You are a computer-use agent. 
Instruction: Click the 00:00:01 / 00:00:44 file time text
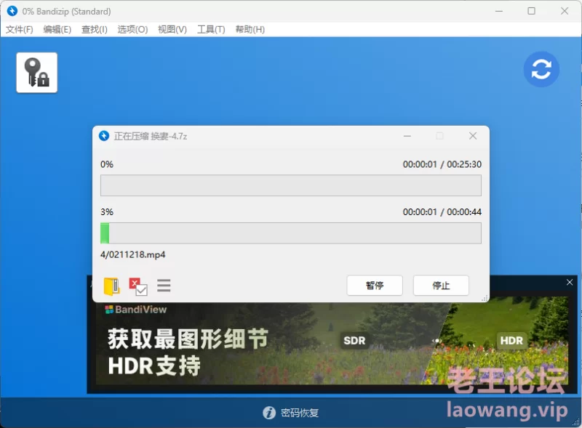(x=442, y=211)
